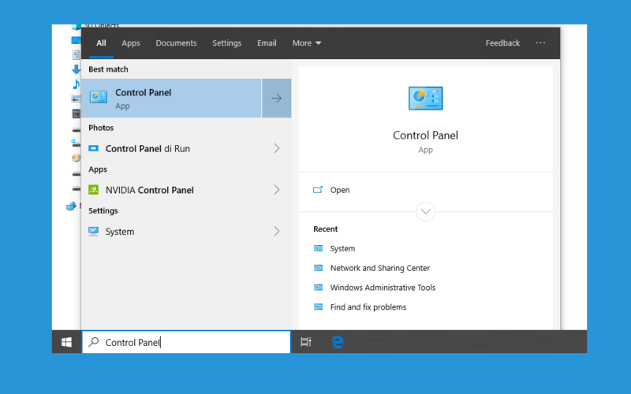
Task: Click the Open action icon
Action: 318,190
